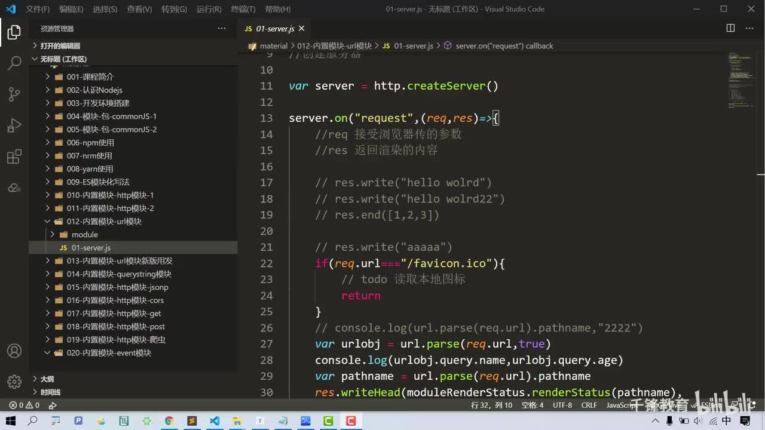Change indentation via 空格: 4

point(533,405)
